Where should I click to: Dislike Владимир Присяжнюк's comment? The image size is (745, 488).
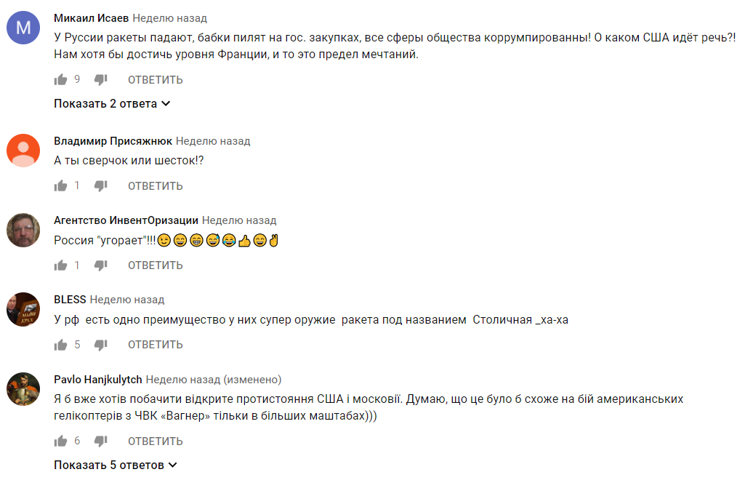click(101, 185)
